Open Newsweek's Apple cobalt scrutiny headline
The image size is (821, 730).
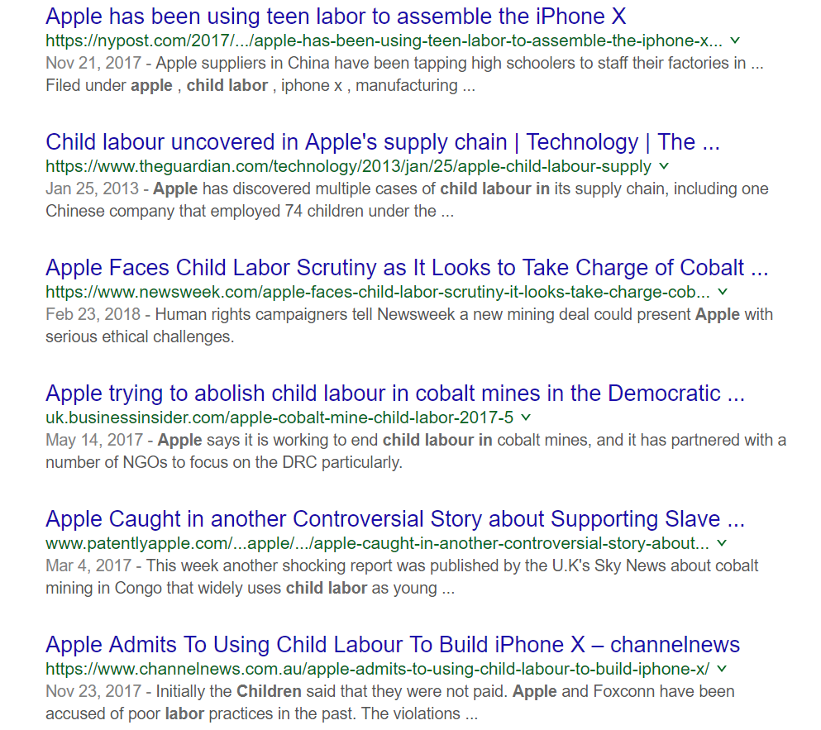pos(407,267)
